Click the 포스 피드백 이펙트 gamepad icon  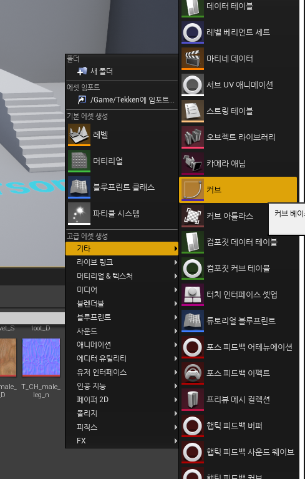[193, 374]
